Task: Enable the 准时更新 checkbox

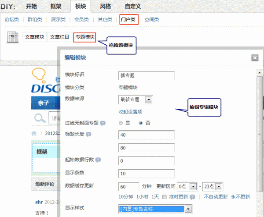Action: coord(164,197)
